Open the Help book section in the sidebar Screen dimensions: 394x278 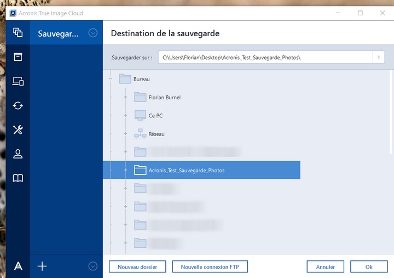click(x=18, y=178)
